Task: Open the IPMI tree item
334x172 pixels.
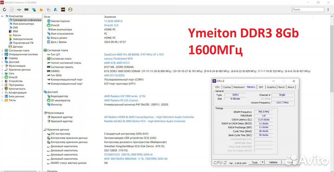Action: 15,31
